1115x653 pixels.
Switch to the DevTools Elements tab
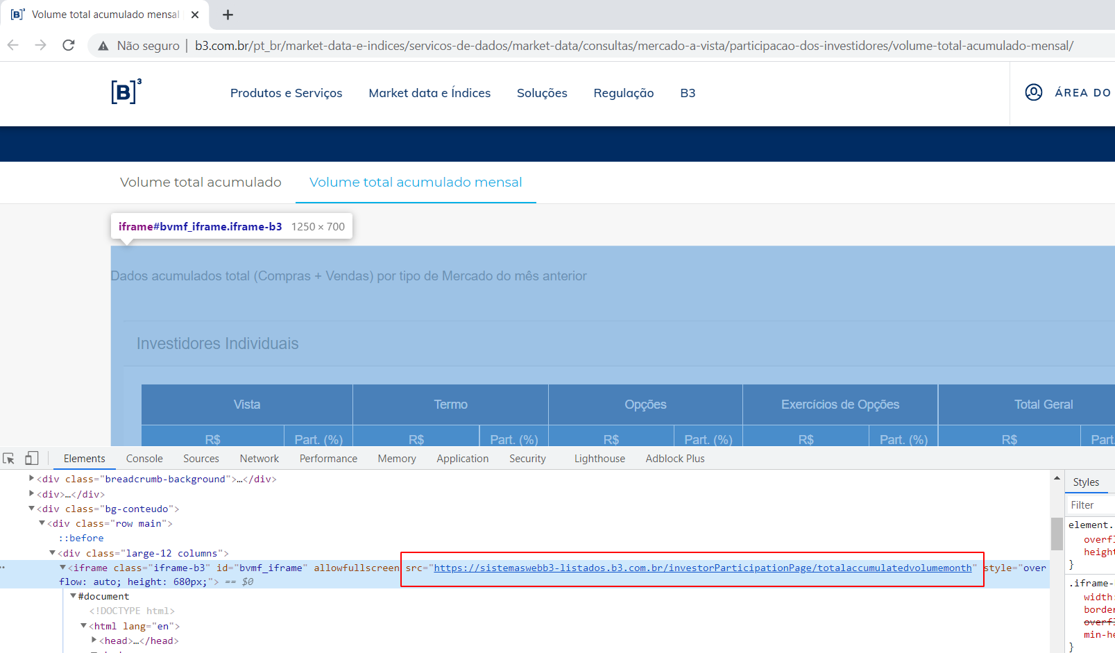[x=85, y=459]
